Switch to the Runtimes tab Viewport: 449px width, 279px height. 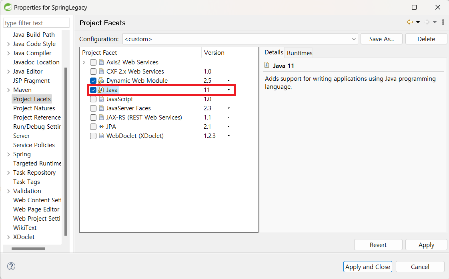pyautogui.click(x=299, y=53)
